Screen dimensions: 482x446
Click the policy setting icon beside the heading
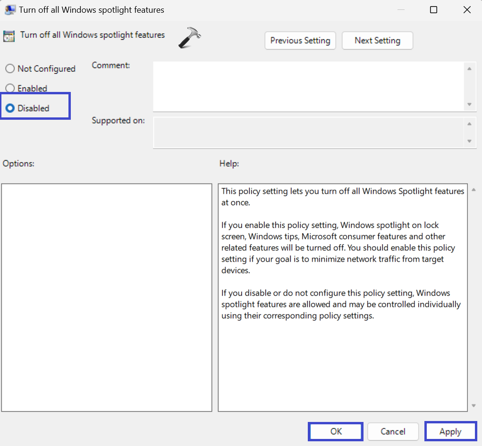9,36
